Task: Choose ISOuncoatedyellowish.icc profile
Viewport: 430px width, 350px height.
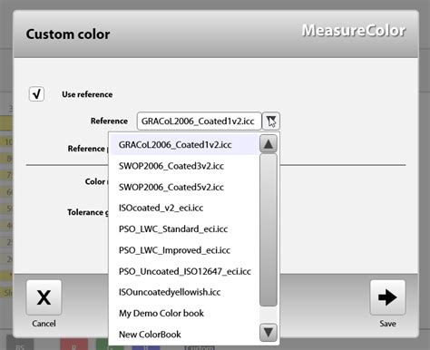Action: [184, 292]
